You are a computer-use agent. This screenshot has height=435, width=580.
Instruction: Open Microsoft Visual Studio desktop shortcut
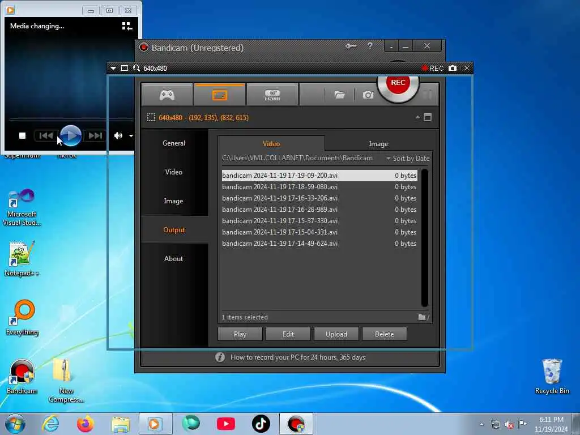coord(22,207)
